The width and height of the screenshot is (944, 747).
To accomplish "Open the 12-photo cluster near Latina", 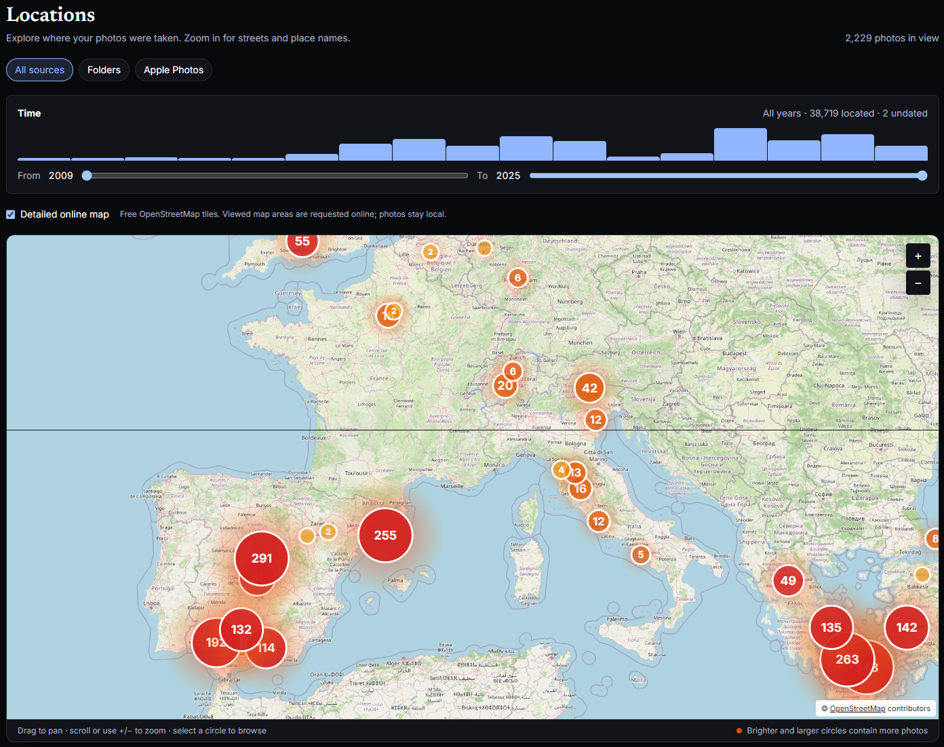I will (x=598, y=521).
